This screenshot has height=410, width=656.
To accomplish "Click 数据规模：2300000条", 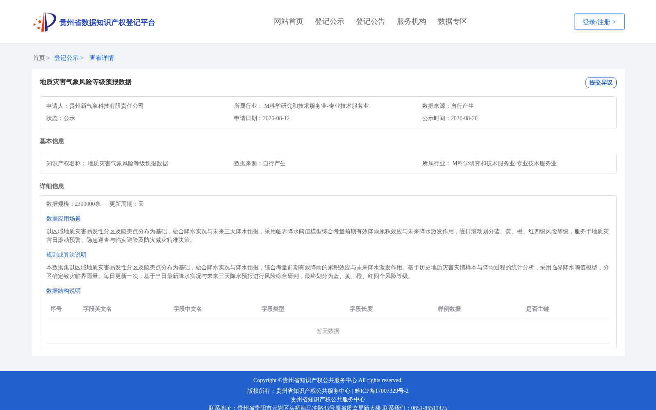I will [73, 204].
